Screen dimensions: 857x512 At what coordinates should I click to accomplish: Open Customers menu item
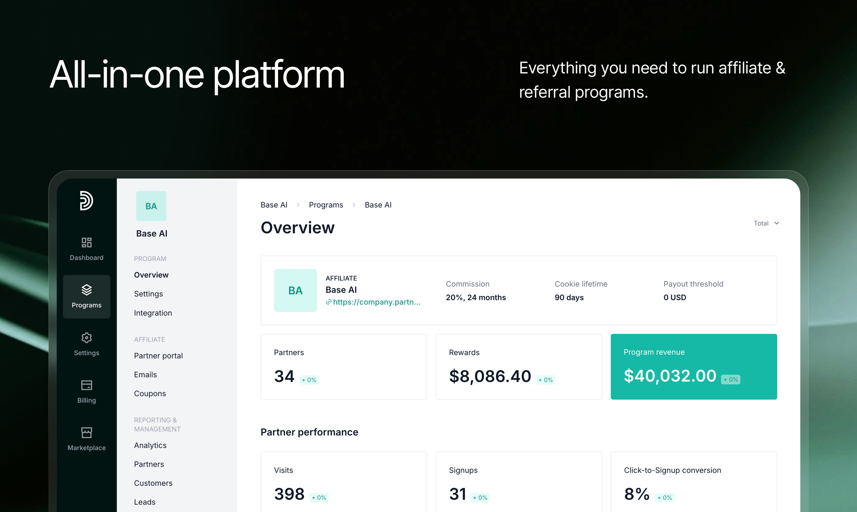153,483
